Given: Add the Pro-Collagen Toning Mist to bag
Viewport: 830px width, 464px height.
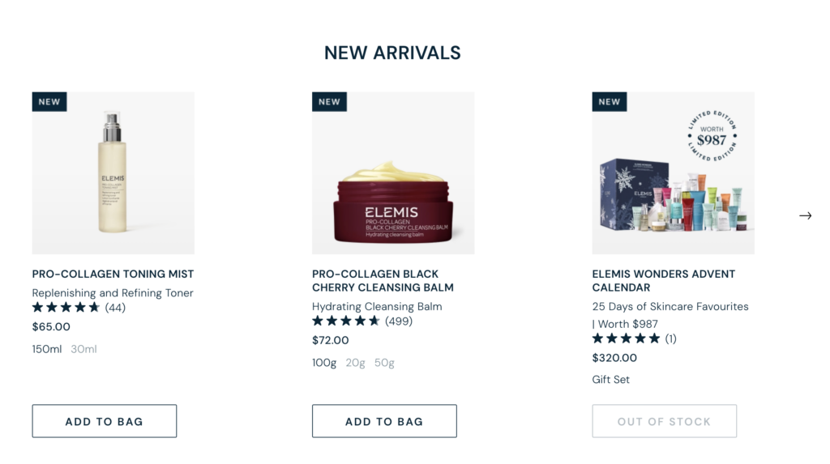Looking at the screenshot, I should (x=105, y=421).
